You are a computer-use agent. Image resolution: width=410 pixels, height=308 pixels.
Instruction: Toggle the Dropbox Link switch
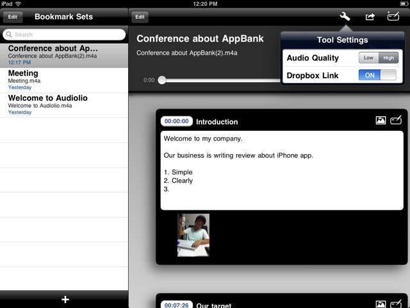[x=377, y=75]
